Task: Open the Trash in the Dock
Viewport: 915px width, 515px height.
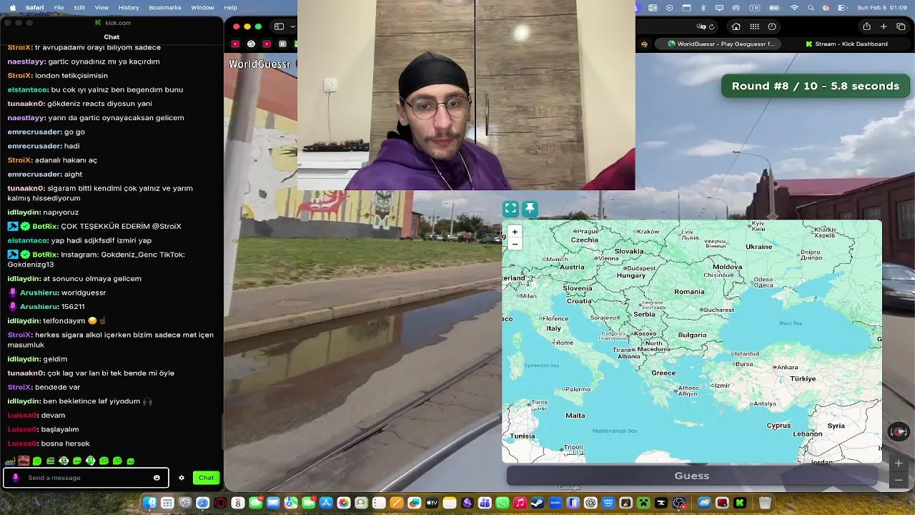Action: click(x=765, y=503)
